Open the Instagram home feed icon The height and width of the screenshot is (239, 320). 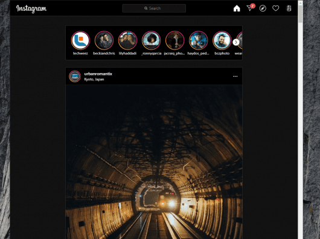coord(237,8)
